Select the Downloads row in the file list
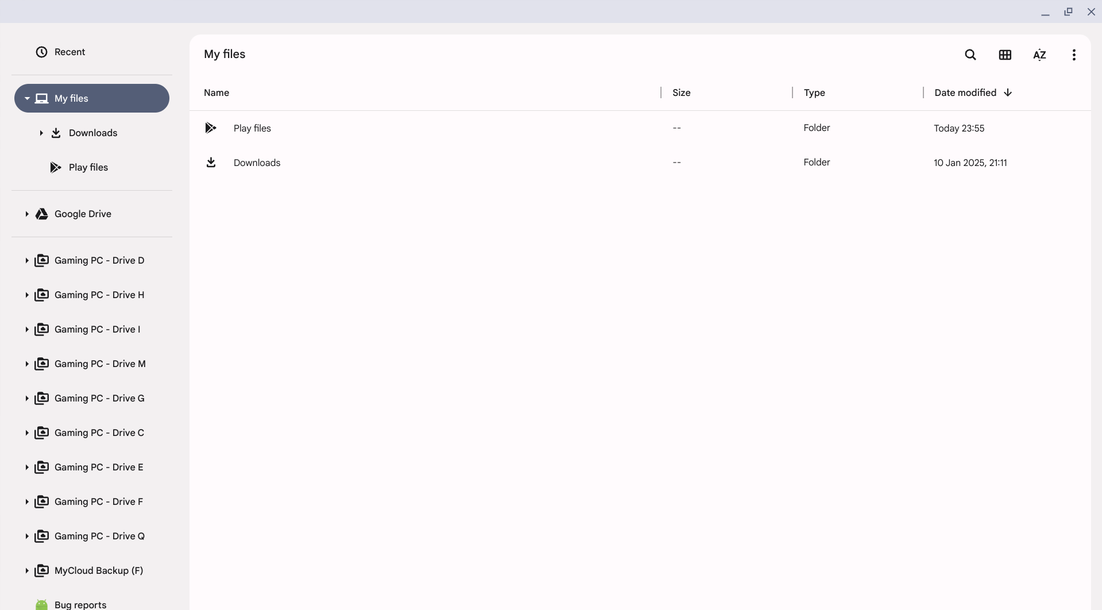1102x610 pixels. [x=257, y=163]
